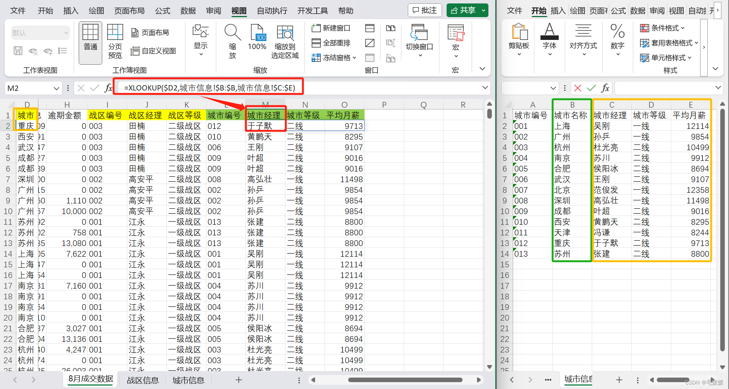Go to previous sheet arrow in right window
This screenshot has width=729, height=389.
(512, 379)
